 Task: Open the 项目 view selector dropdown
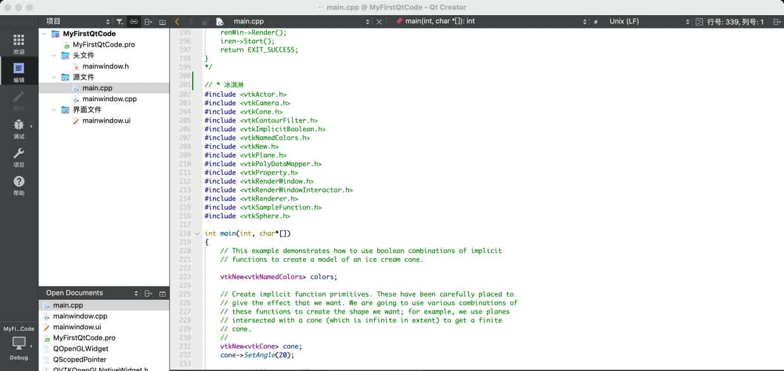pyautogui.click(x=77, y=21)
